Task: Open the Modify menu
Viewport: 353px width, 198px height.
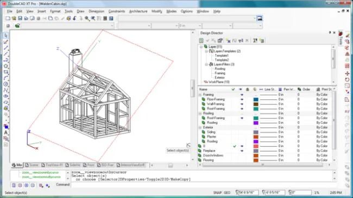Action: 157,11
